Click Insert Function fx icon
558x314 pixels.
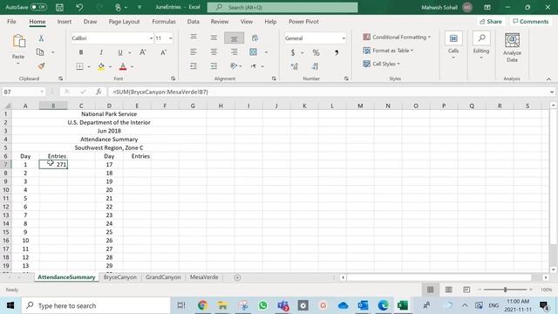click(x=99, y=92)
